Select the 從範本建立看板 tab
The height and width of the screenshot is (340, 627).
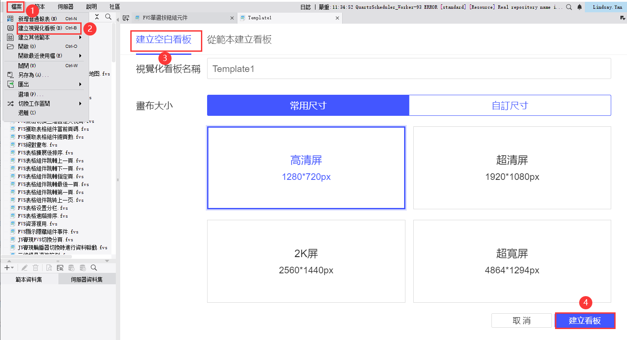tap(239, 39)
